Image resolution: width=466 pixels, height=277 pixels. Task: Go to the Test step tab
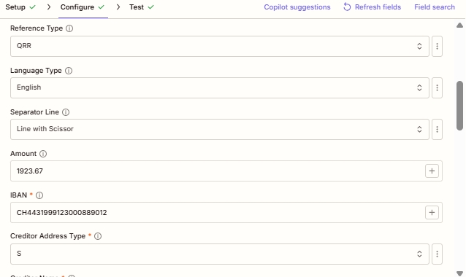point(142,7)
